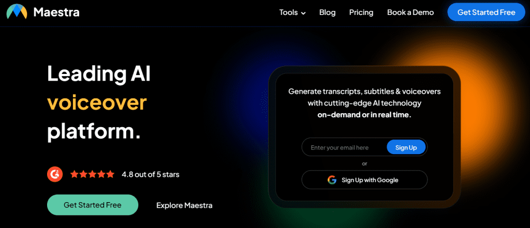
Task: Click the Leading AI headline text
Action: tap(98, 74)
